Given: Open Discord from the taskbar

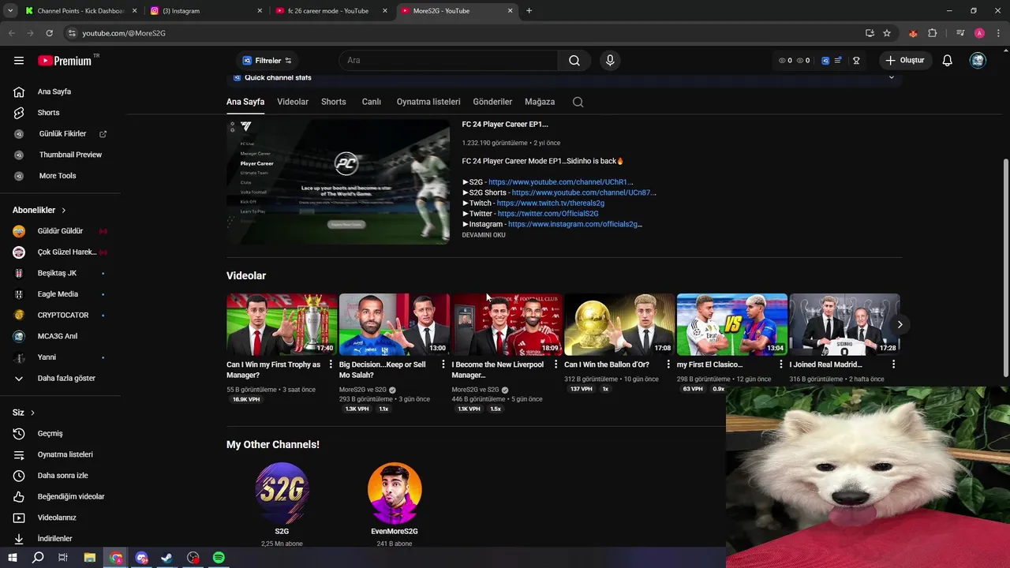Looking at the screenshot, I should pyautogui.click(x=141, y=558).
